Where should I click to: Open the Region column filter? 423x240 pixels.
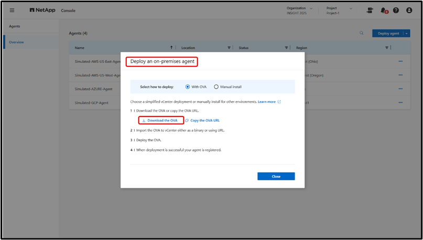coord(387,48)
